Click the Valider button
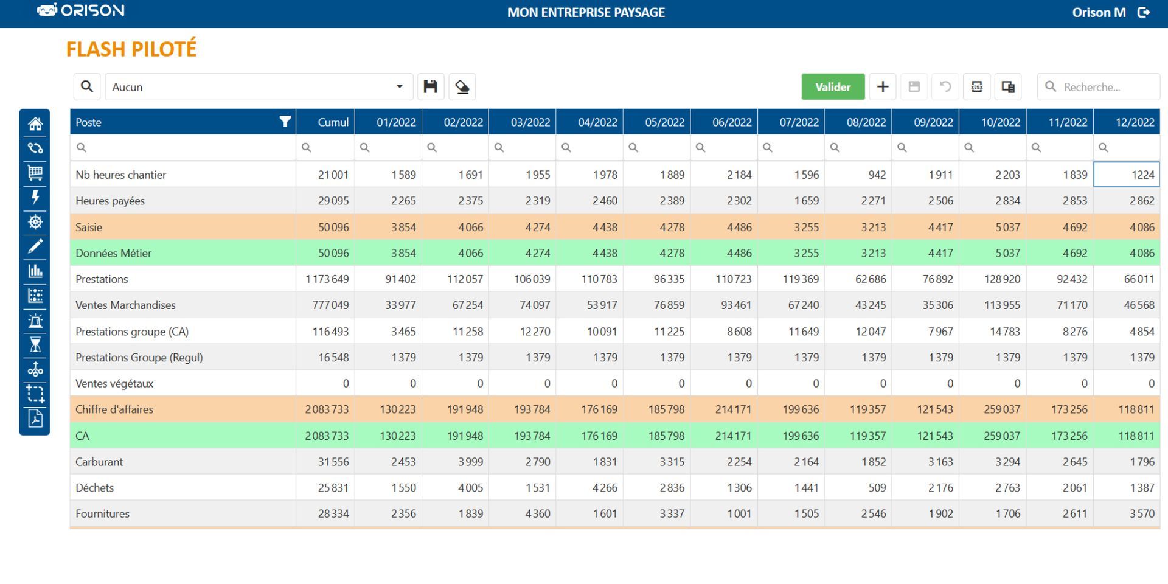The image size is (1168, 584). tap(832, 87)
